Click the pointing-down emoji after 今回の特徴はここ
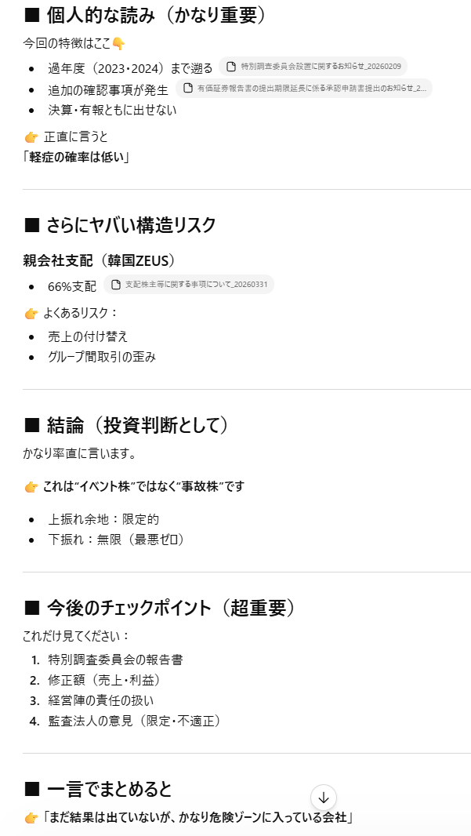Screen dimensions: 471x836 (x=118, y=43)
